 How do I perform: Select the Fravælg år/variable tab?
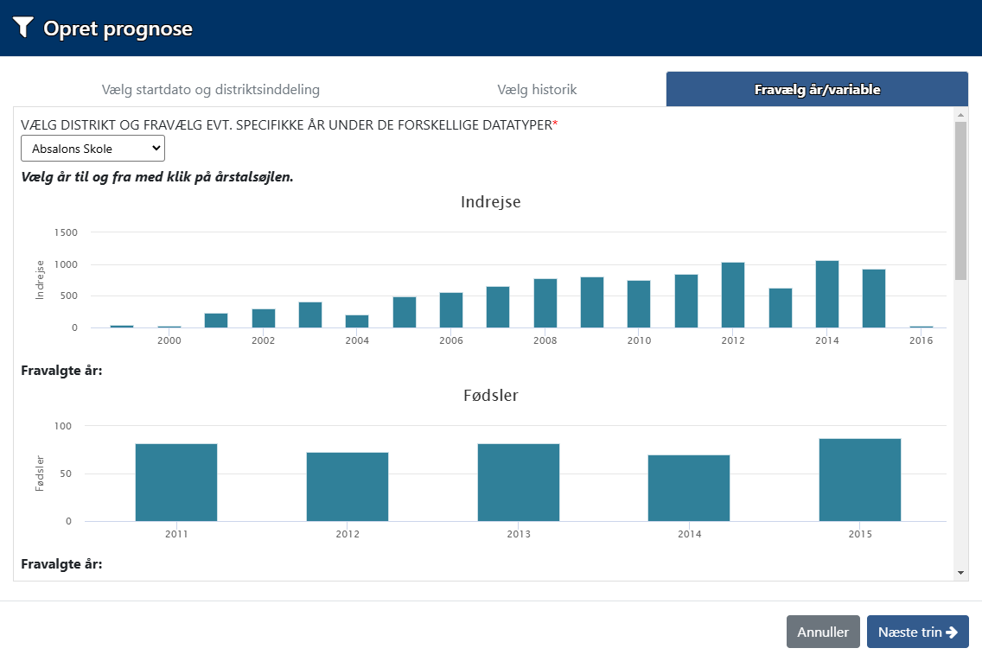tap(817, 90)
